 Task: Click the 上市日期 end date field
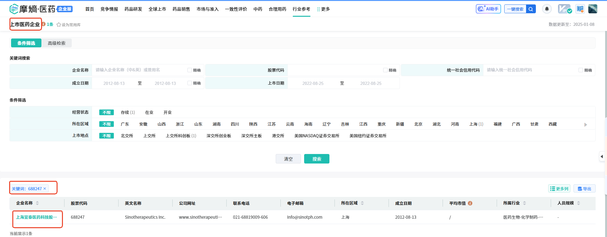pos(371,83)
